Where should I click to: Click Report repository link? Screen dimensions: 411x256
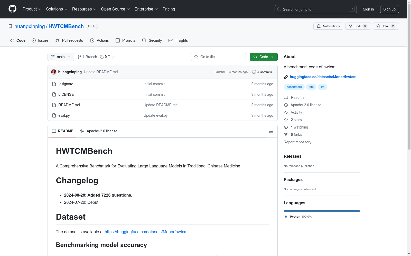tap(297, 142)
